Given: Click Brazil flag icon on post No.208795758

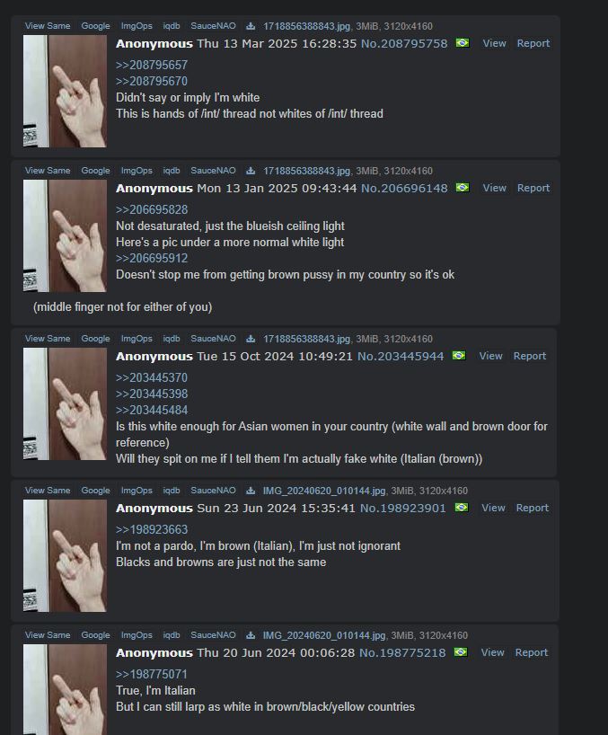Looking at the screenshot, I should coord(463,43).
